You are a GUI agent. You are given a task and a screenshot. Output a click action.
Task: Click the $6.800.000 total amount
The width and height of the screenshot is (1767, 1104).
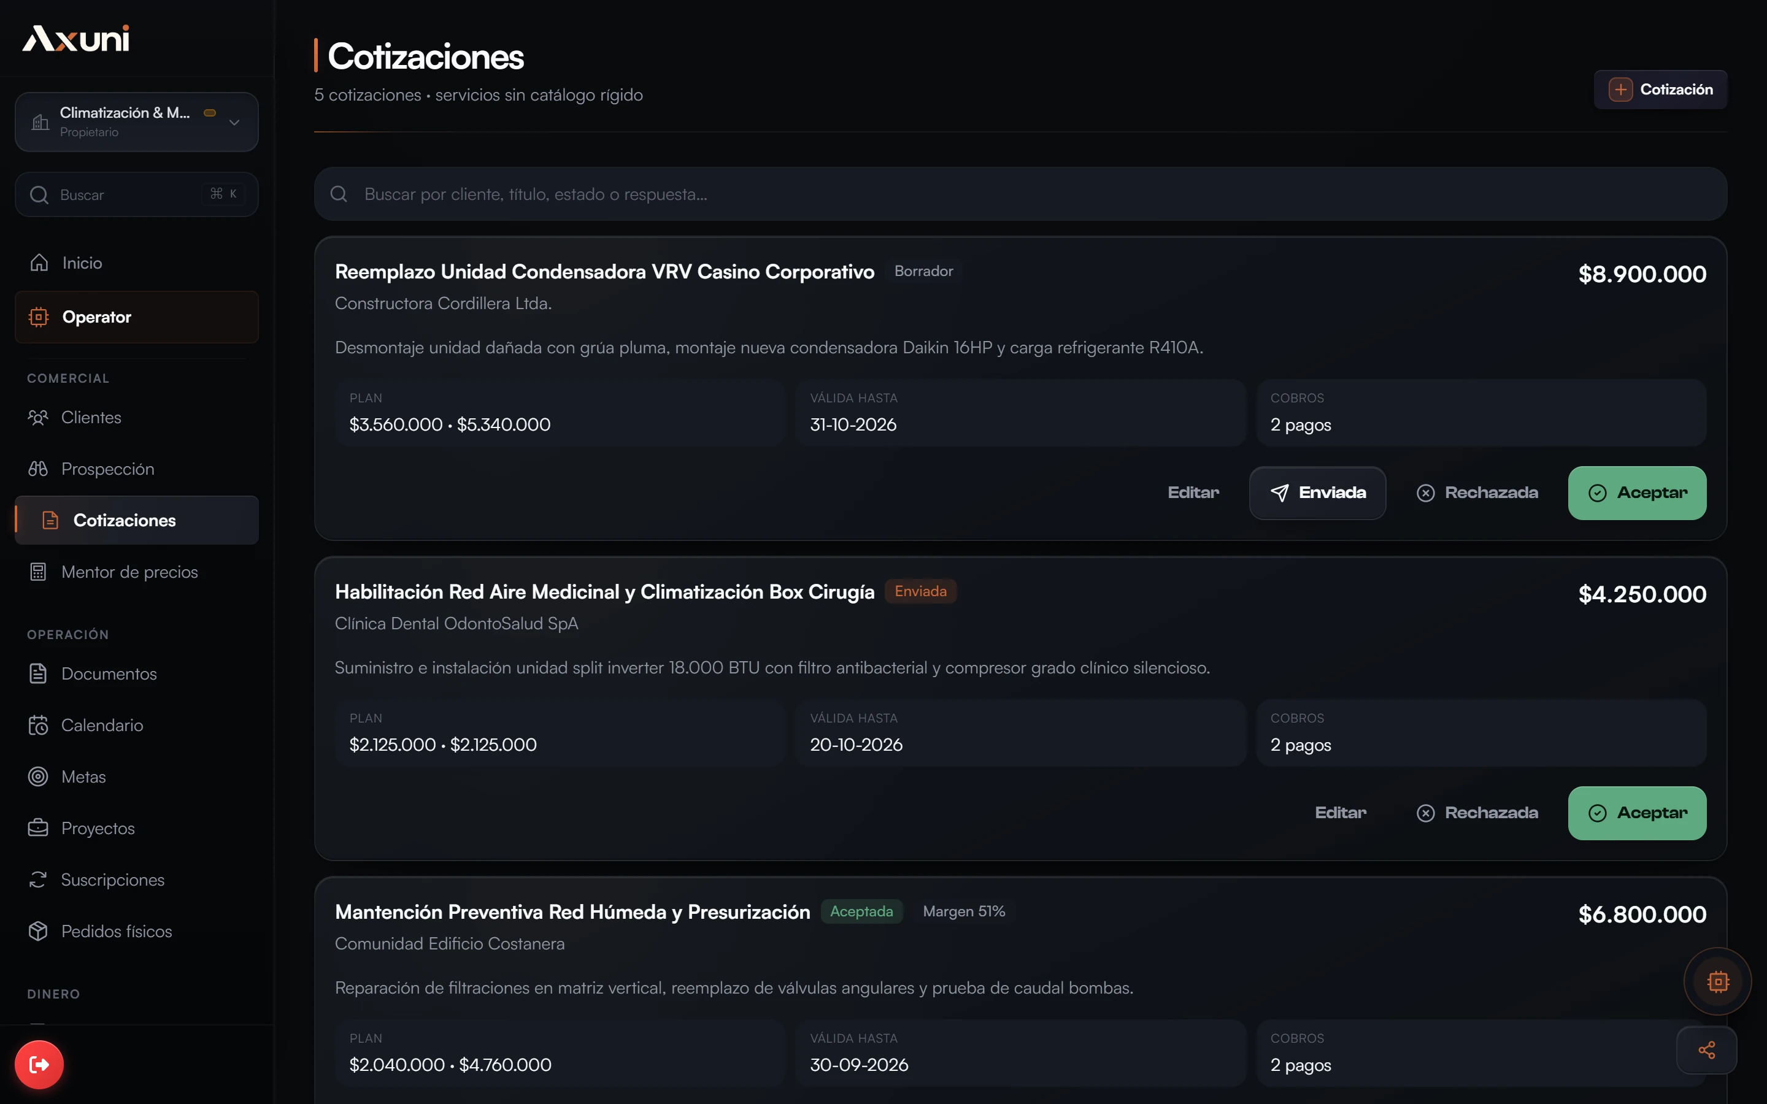(x=1642, y=914)
